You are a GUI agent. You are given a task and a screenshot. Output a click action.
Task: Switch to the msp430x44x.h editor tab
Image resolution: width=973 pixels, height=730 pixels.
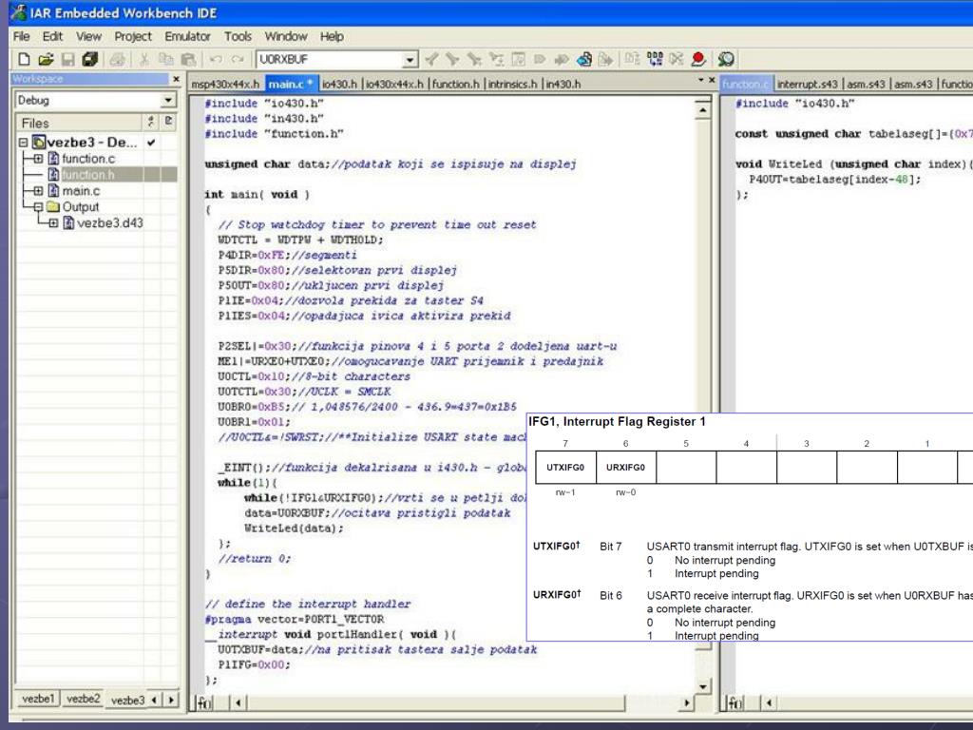pos(225,84)
